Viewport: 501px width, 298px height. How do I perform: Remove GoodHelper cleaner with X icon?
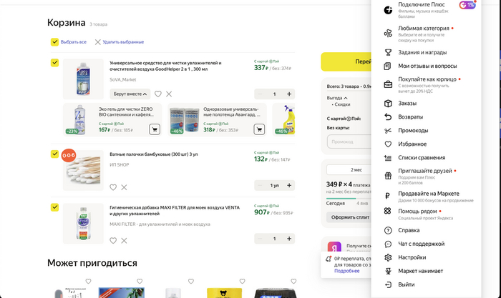click(x=169, y=94)
